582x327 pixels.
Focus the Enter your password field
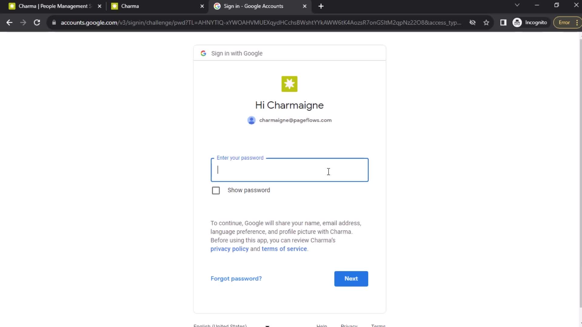289,170
